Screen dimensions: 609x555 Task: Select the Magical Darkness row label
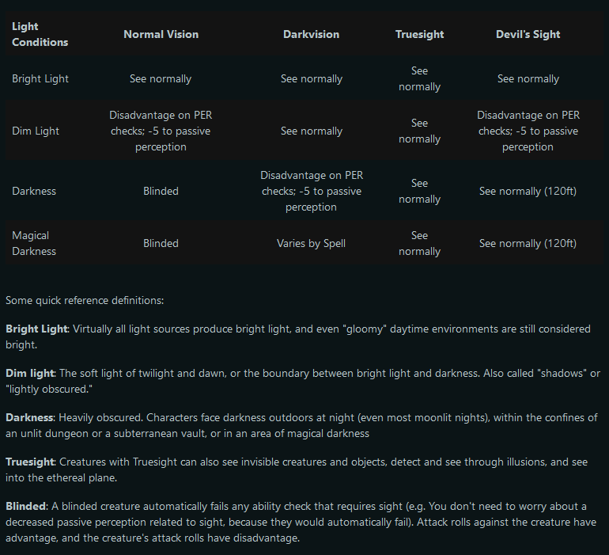[34, 243]
